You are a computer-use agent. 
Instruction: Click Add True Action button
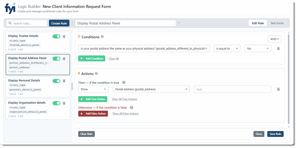pos(93,99)
